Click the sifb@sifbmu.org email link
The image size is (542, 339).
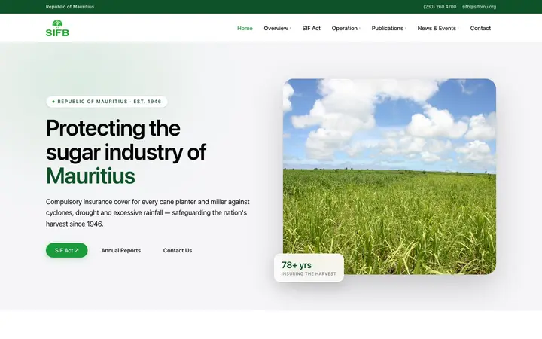[x=479, y=7]
